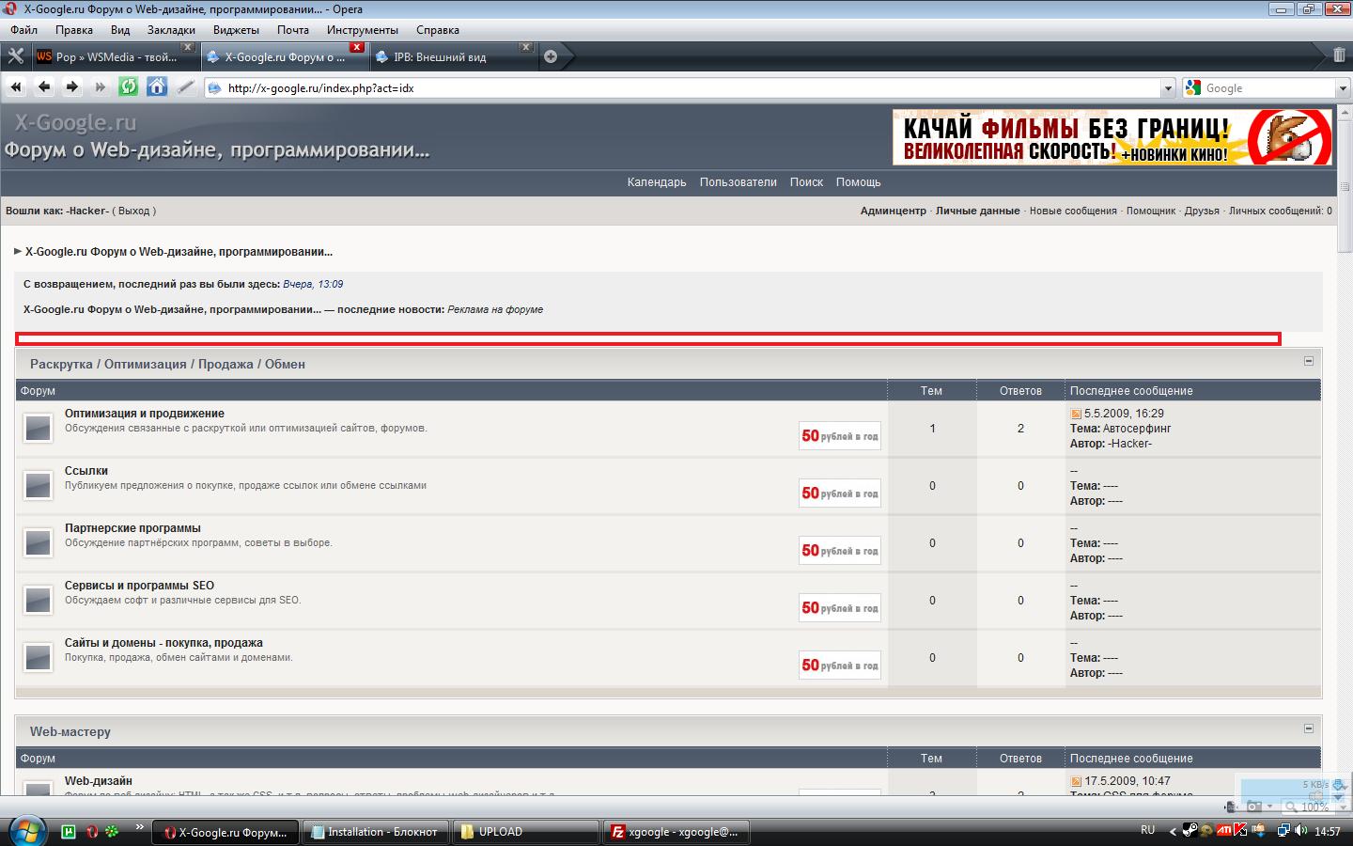This screenshot has height=846, width=1353.
Task: Click the wand icon in the toolbar
Action: point(185,87)
